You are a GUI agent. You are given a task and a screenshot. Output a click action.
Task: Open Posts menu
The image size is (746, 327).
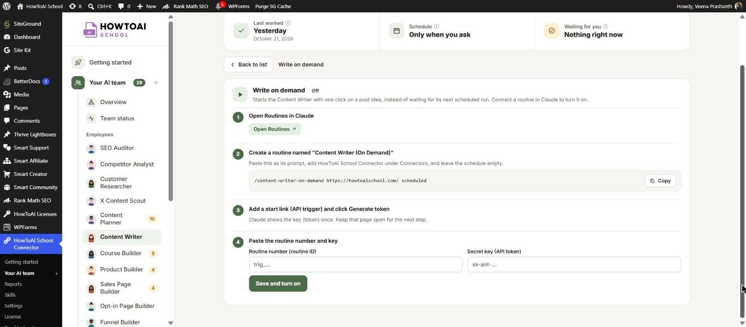[x=31, y=68]
